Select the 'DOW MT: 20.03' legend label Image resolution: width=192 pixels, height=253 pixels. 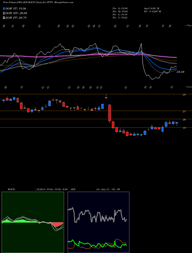(17, 13)
